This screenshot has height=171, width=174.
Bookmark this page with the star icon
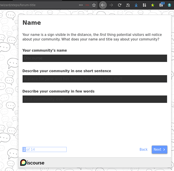(x=94, y=5)
